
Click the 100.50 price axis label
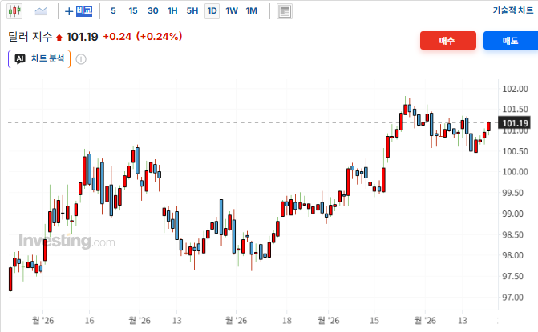click(x=515, y=151)
